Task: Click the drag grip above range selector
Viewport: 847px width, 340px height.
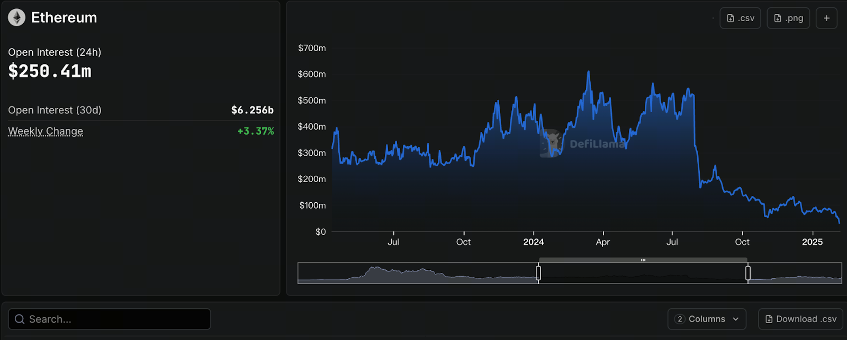Action: [x=643, y=260]
